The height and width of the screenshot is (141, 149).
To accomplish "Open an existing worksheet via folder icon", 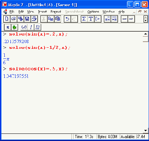I will 14,19.
